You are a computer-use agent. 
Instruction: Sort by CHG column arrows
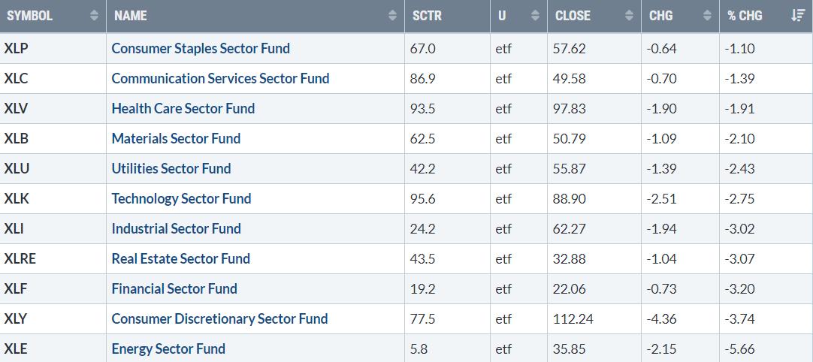click(x=706, y=15)
